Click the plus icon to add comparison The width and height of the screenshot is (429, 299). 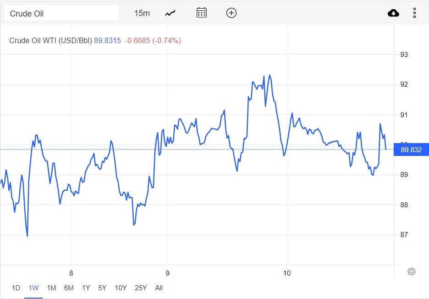231,13
